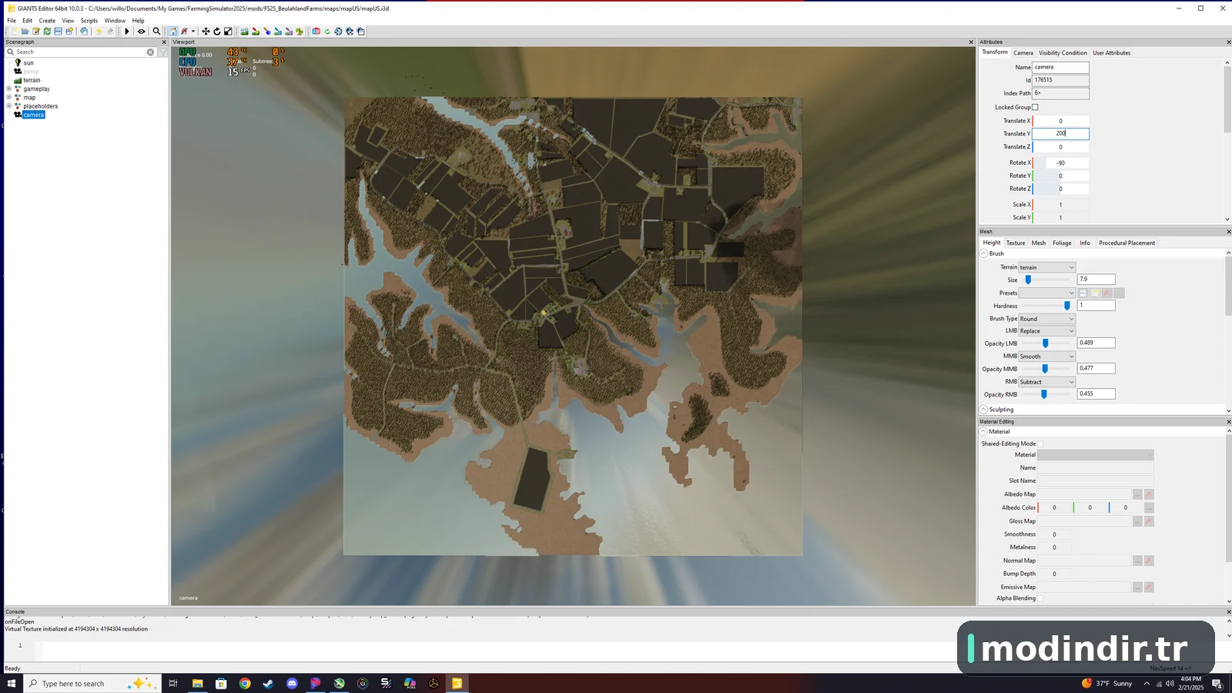This screenshot has width=1232, height=693.
Task: Click the brush Size slider handle
Action: pyautogui.click(x=1028, y=280)
